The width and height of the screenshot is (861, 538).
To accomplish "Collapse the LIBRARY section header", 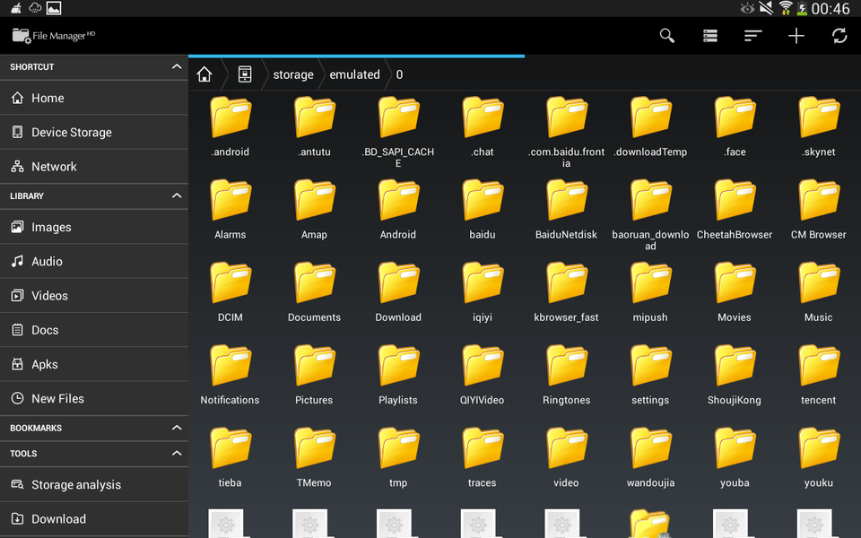I will (x=177, y=195).
